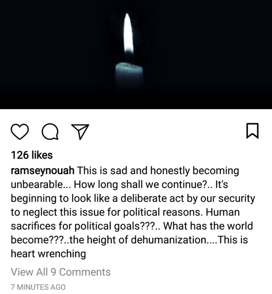This screenshot has width=272, height=294.
Task: Select the comment bubble beside the heart
Action: 50,131
